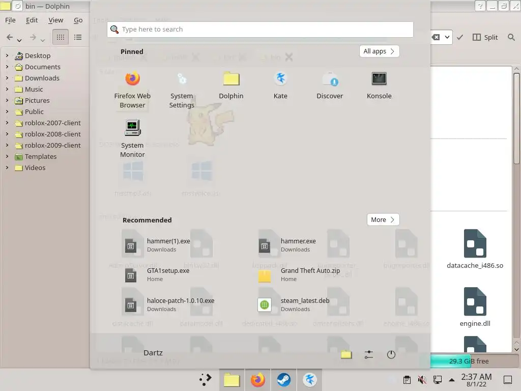Switch to Dolphin on the taskbar

231,380
